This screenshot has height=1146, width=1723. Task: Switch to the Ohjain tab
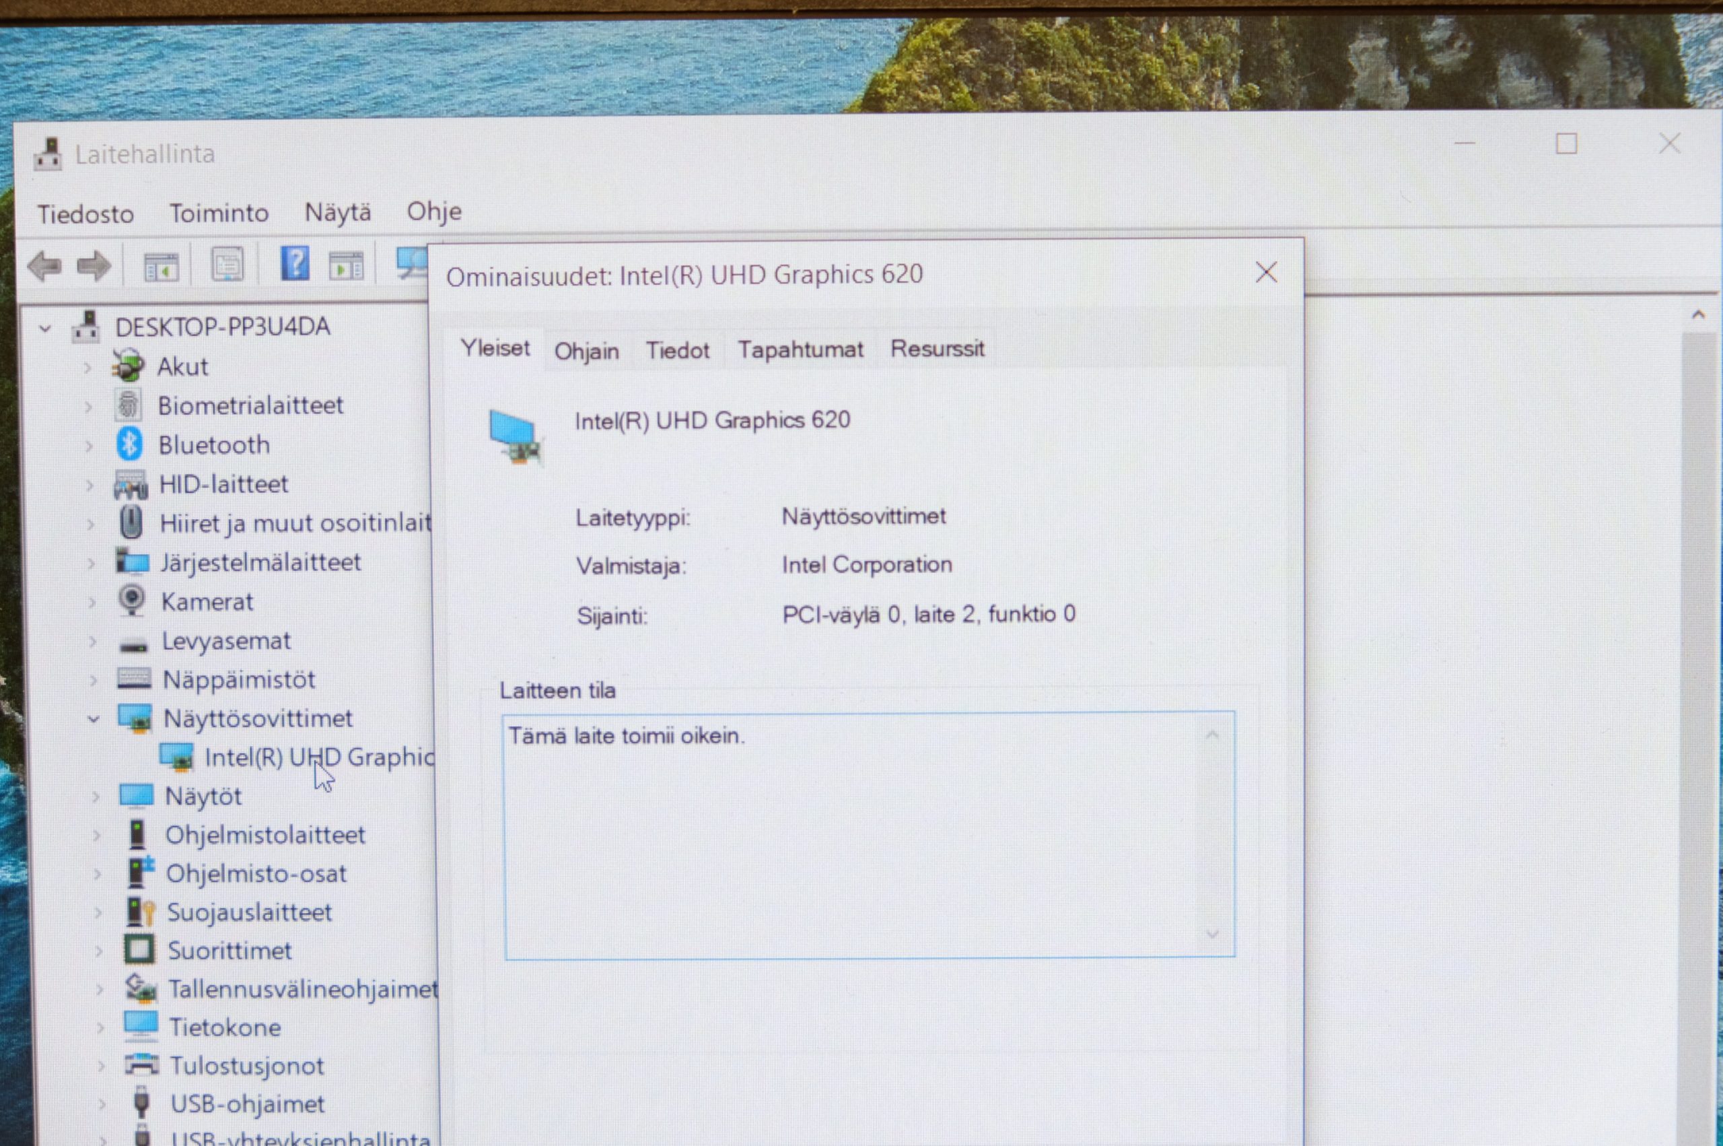pos(586,351)
